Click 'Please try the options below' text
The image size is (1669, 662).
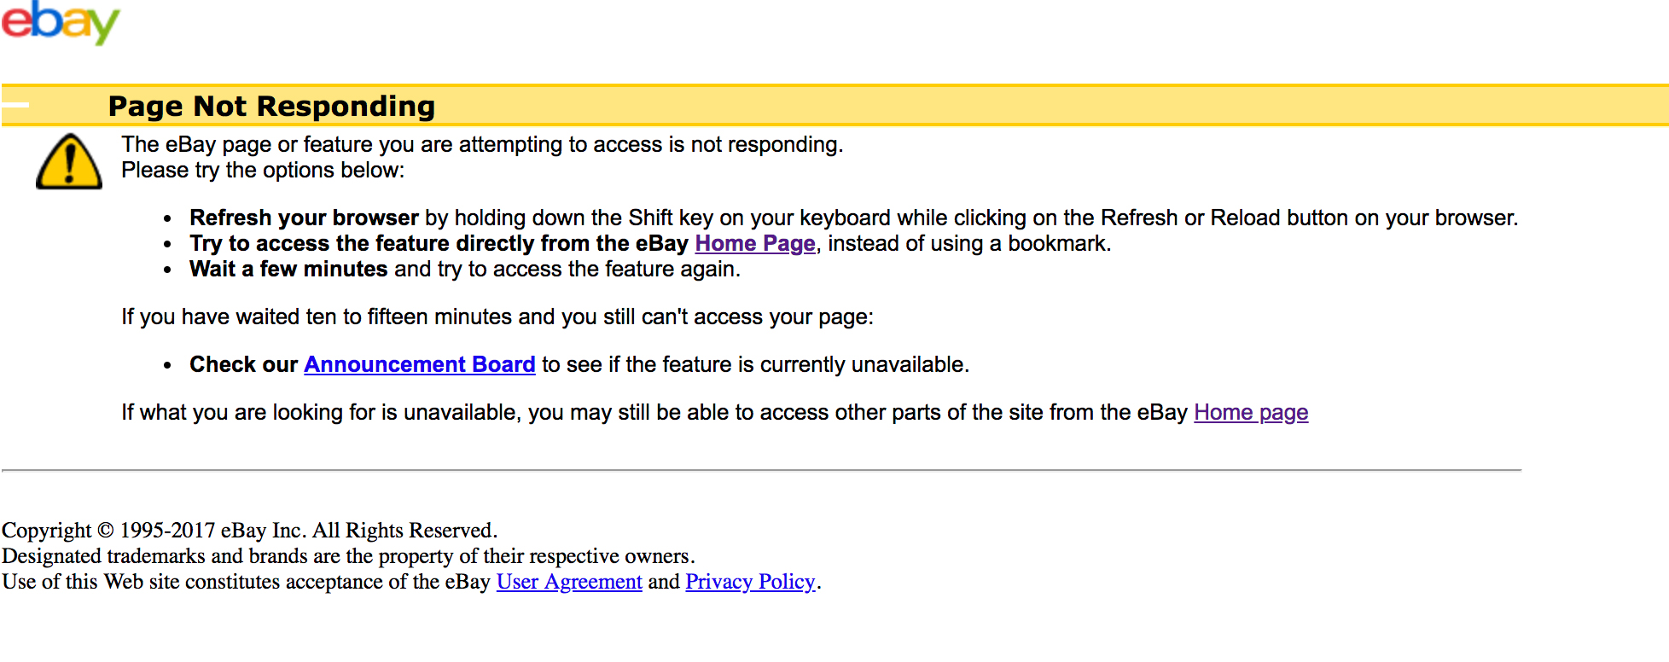point(263,170)
